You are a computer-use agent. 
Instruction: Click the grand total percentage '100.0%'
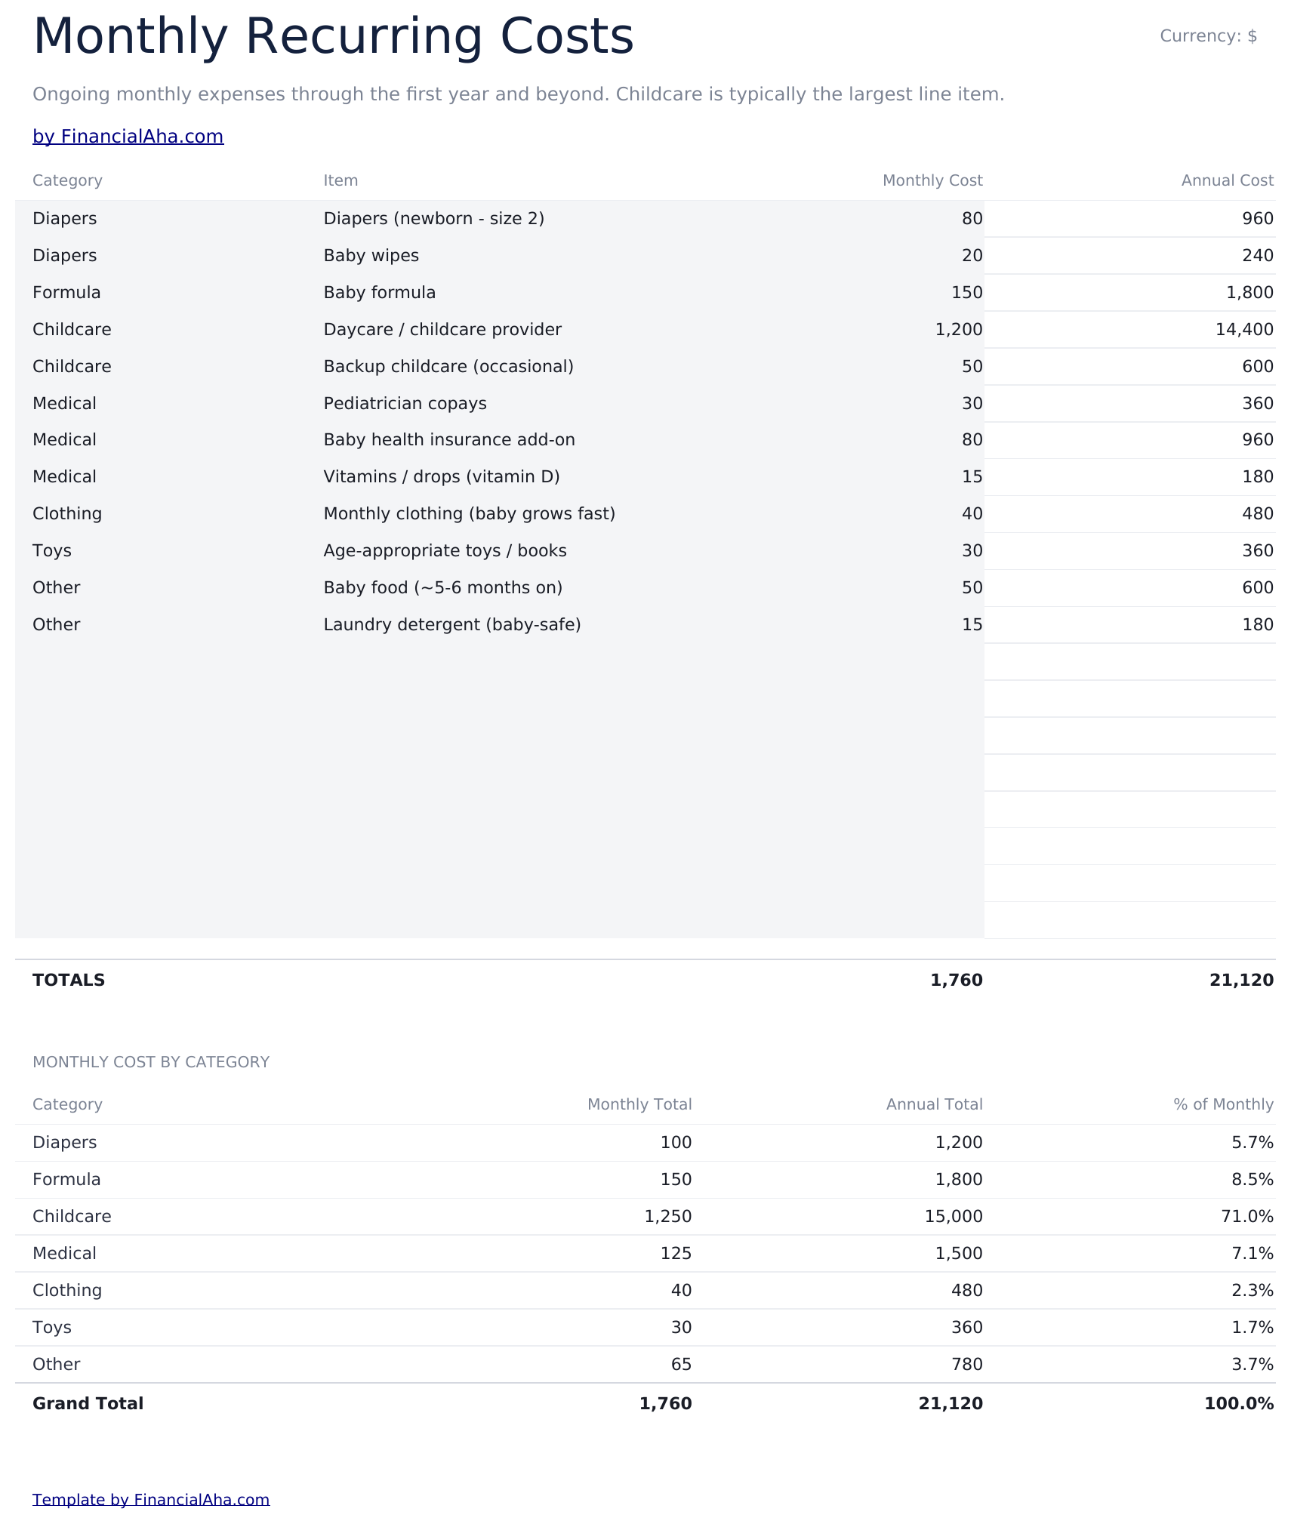pos(1239,1404)
